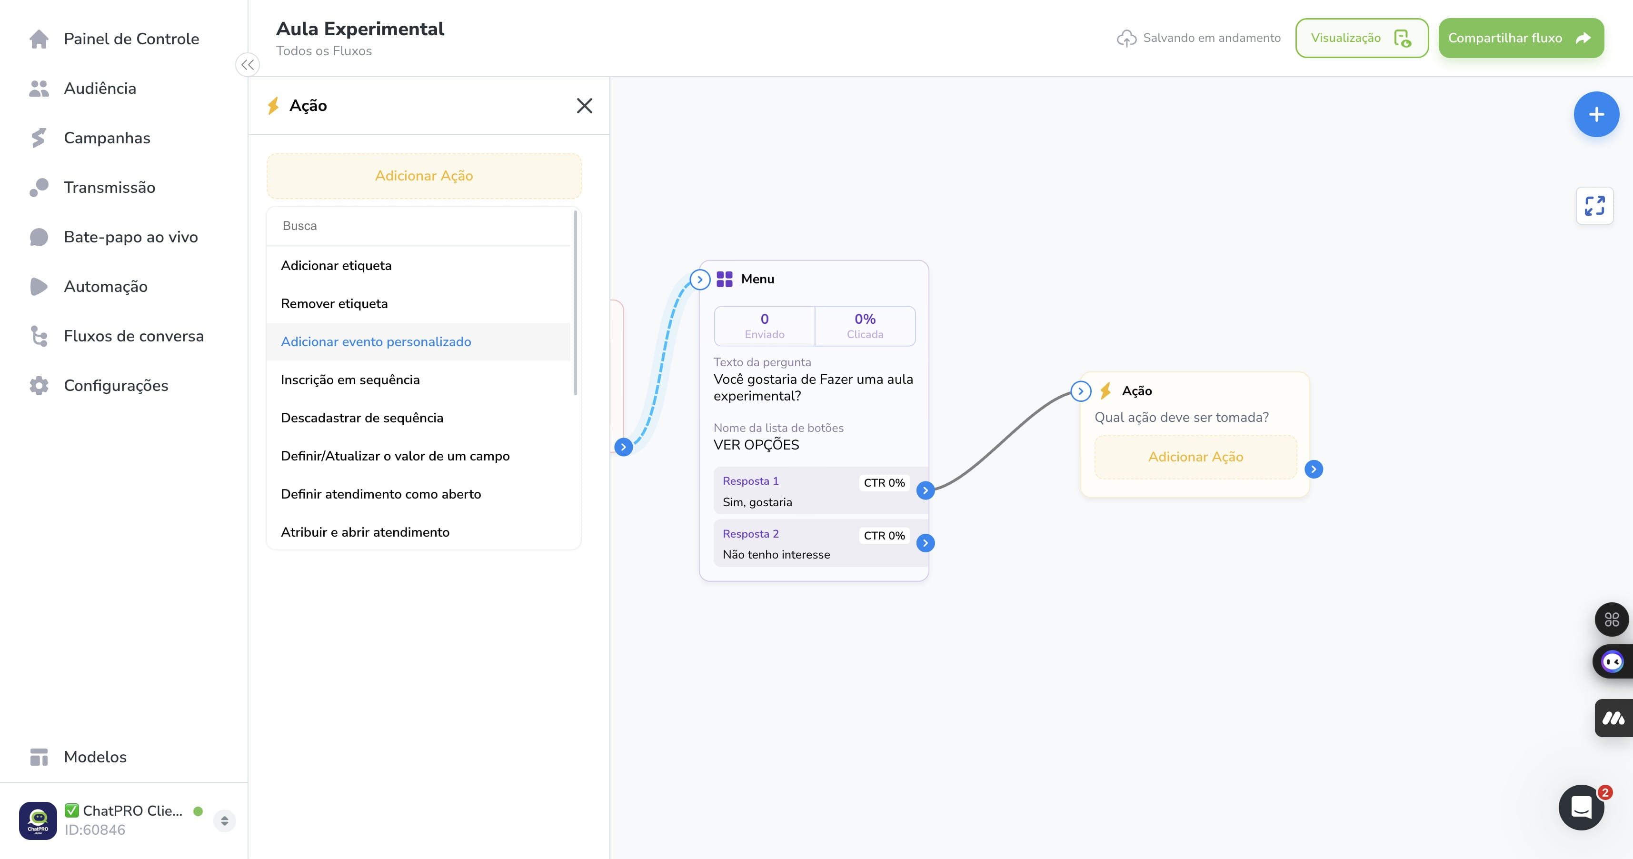Click the cloud saving status icon
The image size is (1633, 859).
pyautogui.click(x=1126, y=38)
